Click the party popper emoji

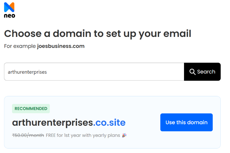click(x=124, y=135)
